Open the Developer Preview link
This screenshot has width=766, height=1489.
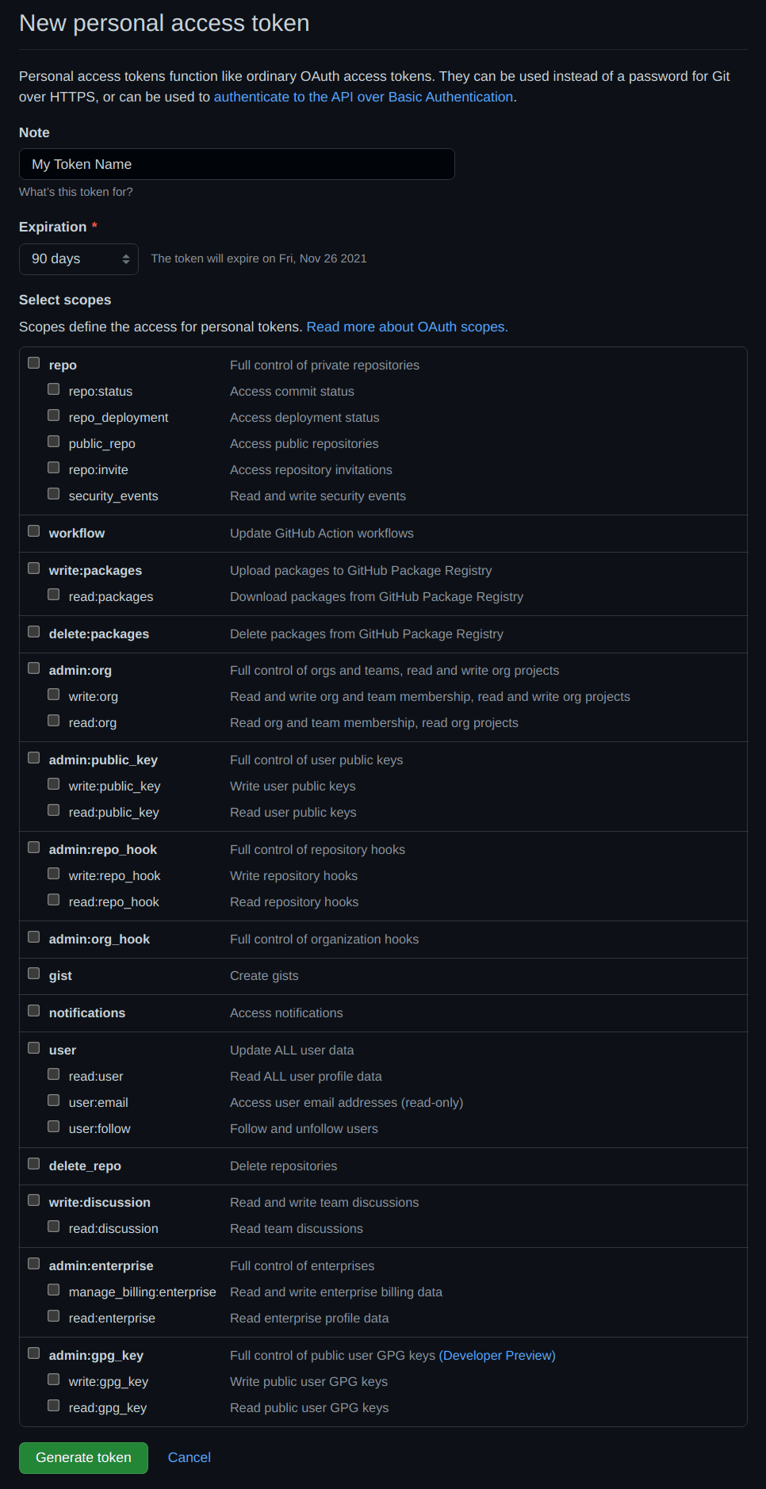[x=497, y=1356]
